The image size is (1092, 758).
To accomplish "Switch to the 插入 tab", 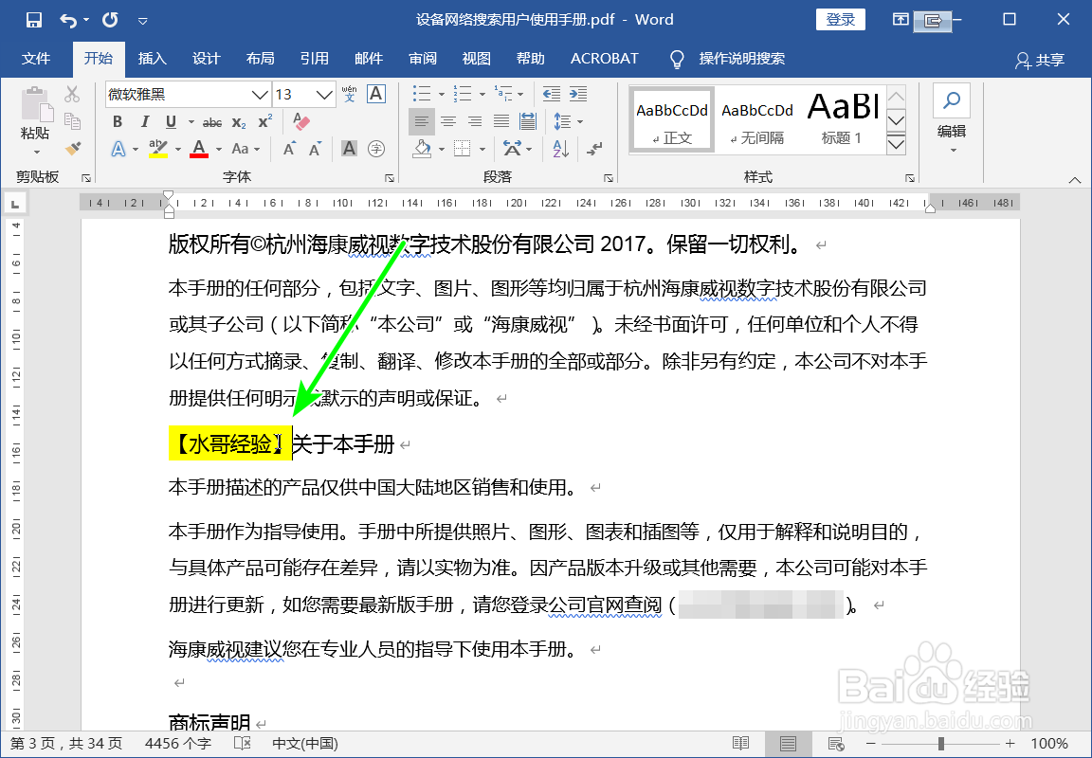I will point(153,59).
